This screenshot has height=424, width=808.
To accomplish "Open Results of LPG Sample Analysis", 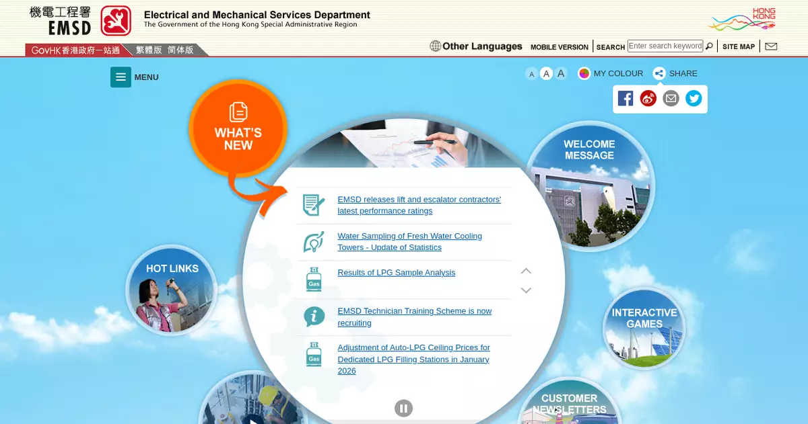I will coord(396,273).
